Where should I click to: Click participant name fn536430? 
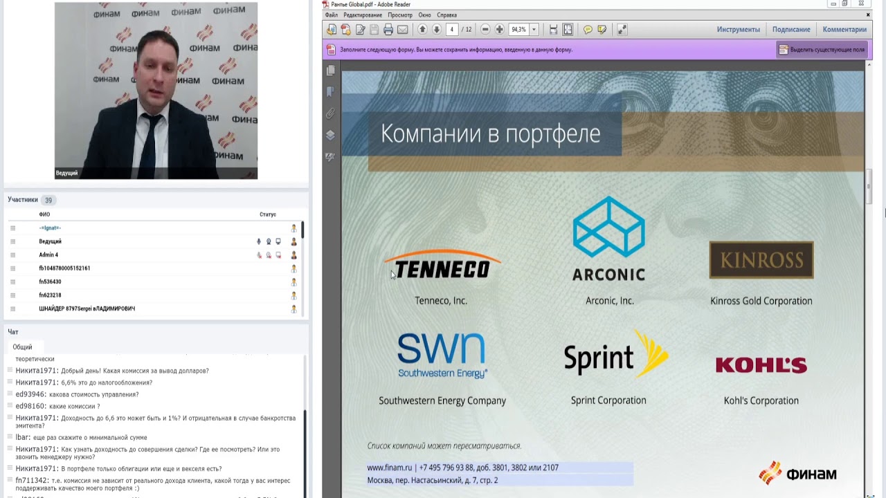coord(50,282)
